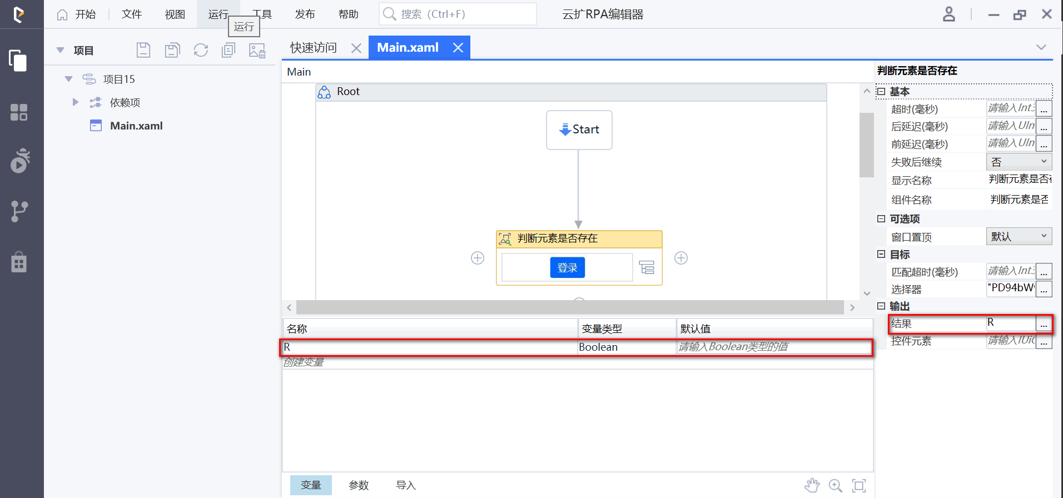Click the Start node

pyautogui.click(x=579, y=130)
